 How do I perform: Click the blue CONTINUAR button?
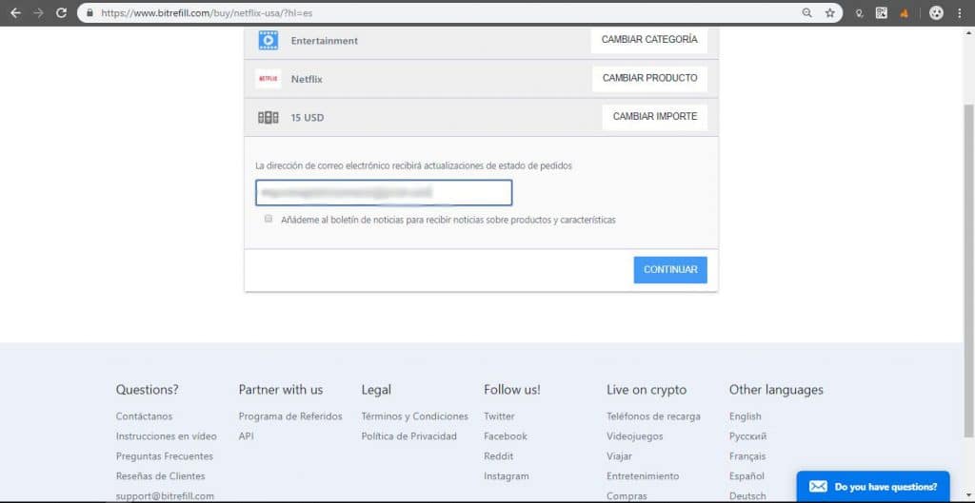pyautogui.click(x=670, y=270)
